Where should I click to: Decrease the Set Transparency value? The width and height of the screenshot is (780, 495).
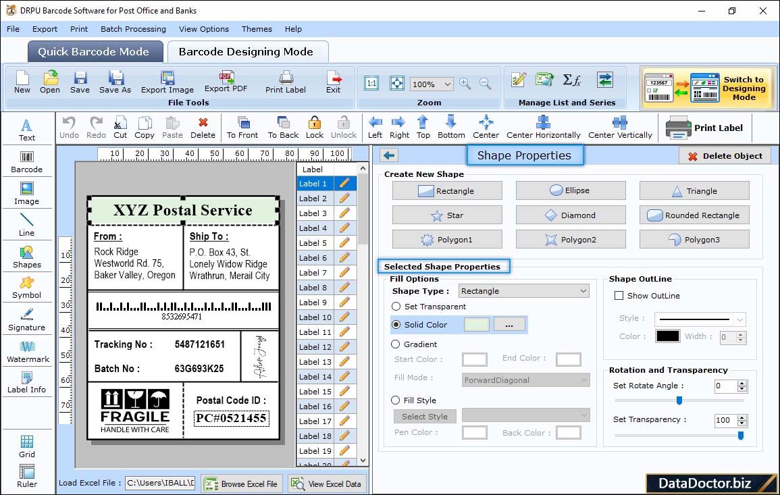(742, 424)
